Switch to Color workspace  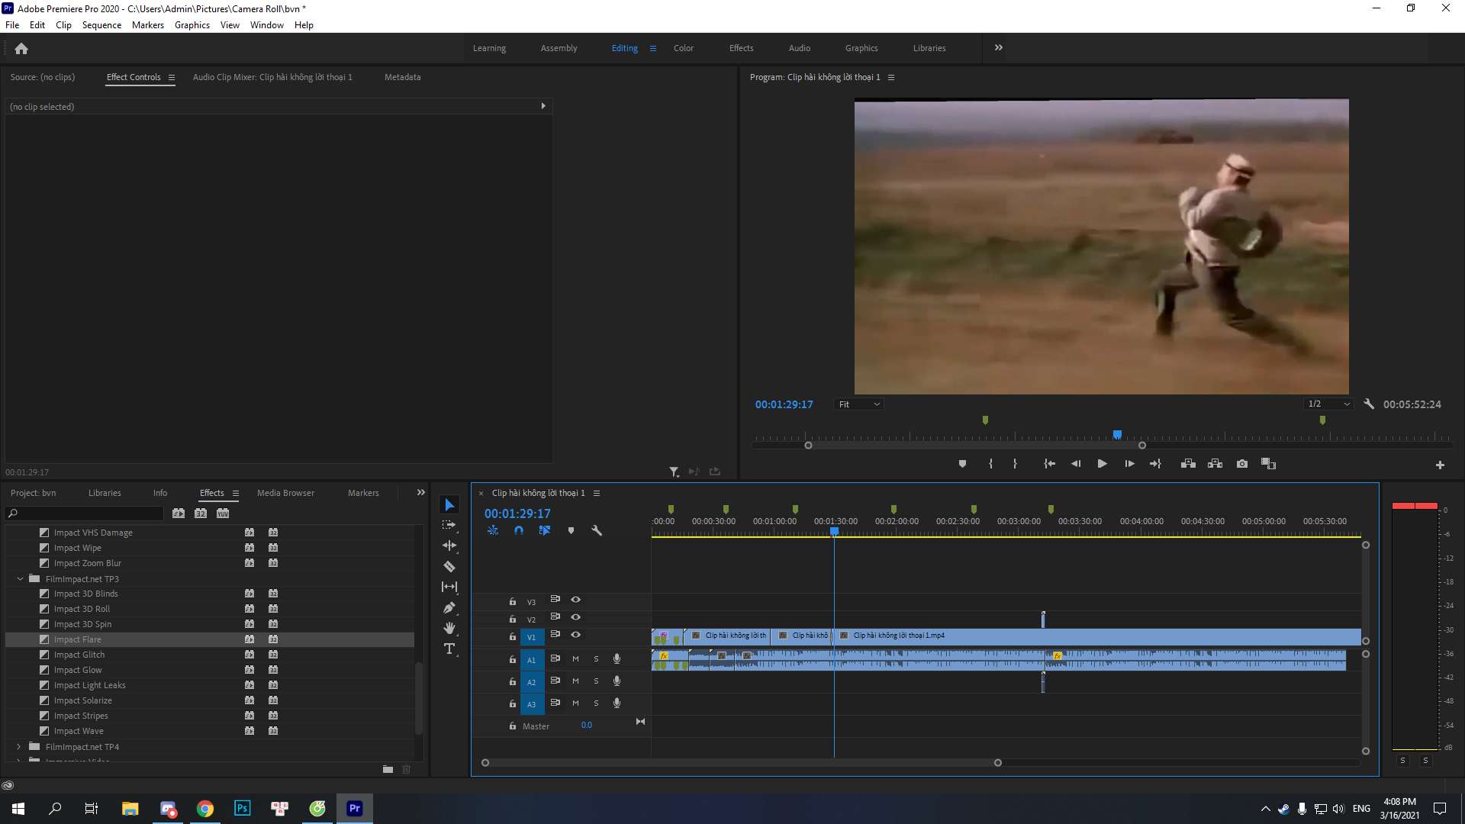point(684,48)
